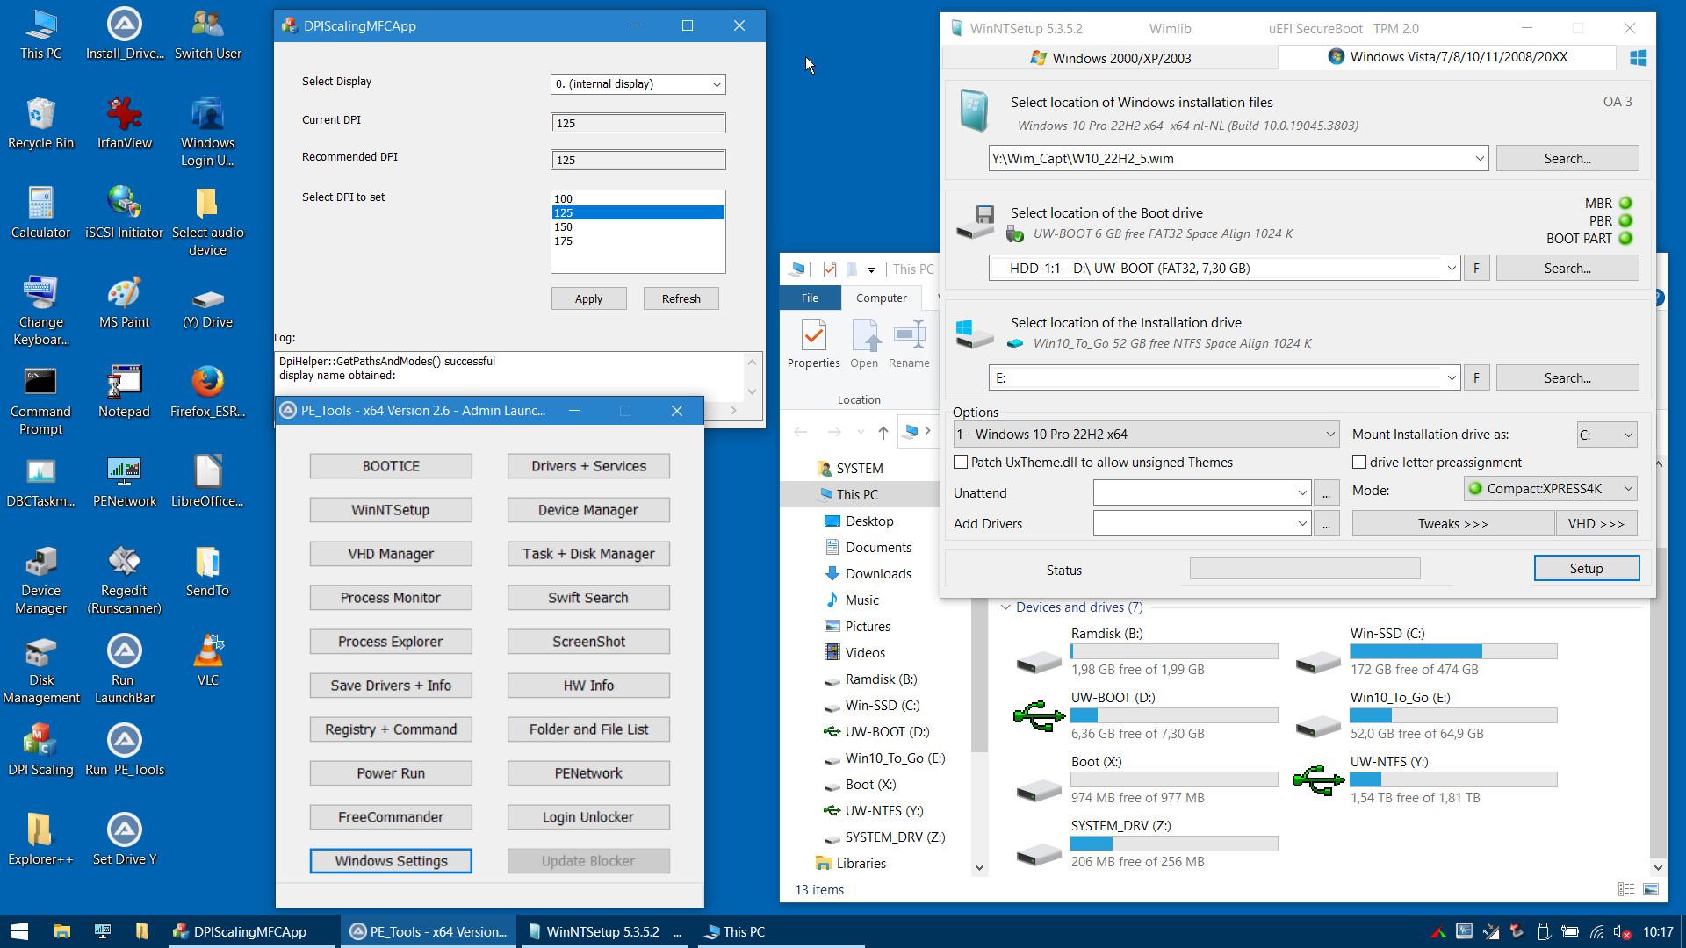Open the Select Display dropdown
The height and width of the screenshot is (948, 1686).
[x=638, y=84]
